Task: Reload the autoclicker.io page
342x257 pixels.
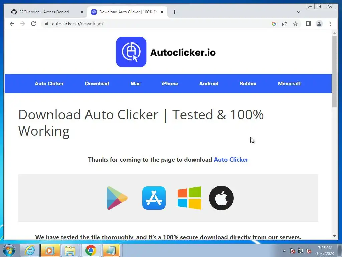Action: [33, 24]
